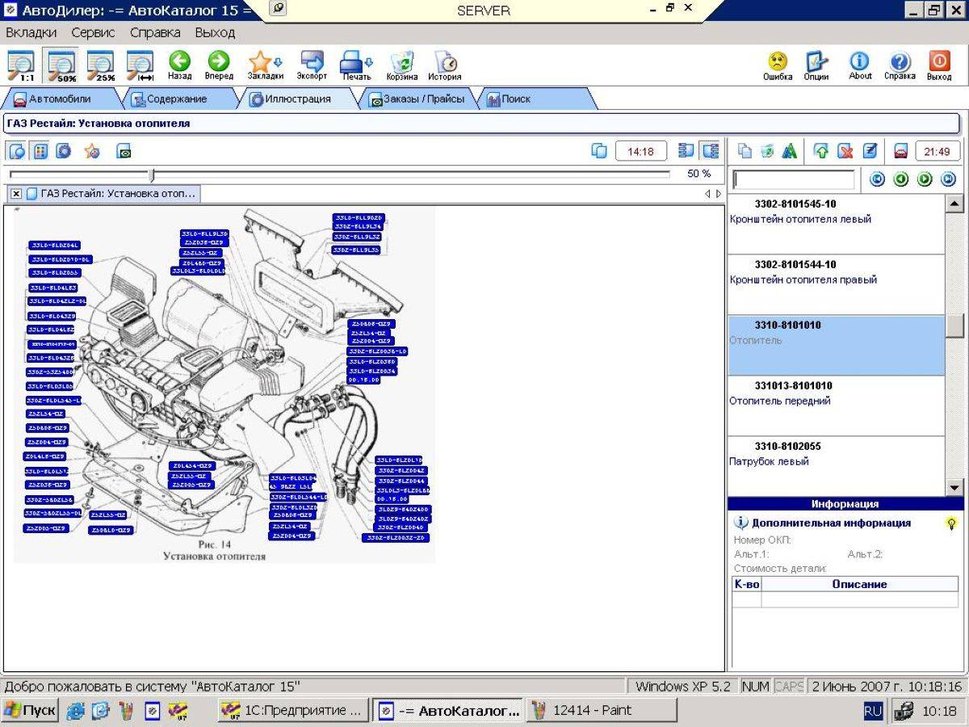969x727 pixels.
Task: Click the parts search input field
Action: pos(793,179)
